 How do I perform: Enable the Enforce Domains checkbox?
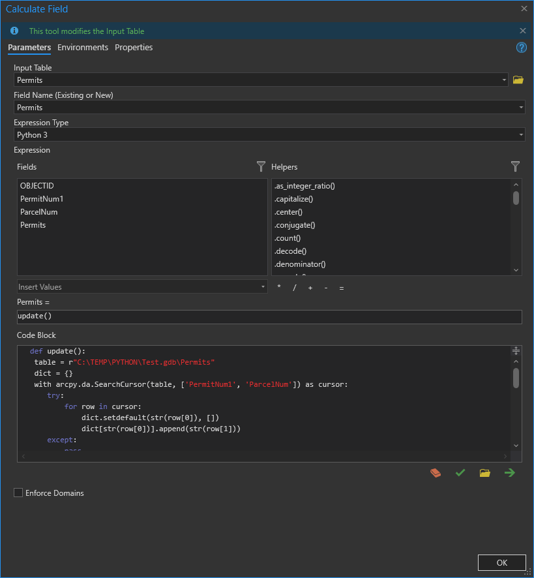pyautogui.click(x=18, y=493)
